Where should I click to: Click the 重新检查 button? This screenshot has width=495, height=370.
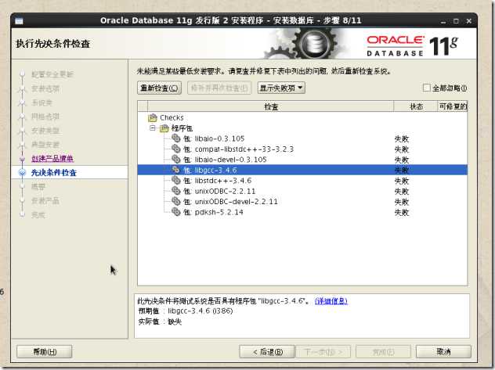(x=160, y=88)
